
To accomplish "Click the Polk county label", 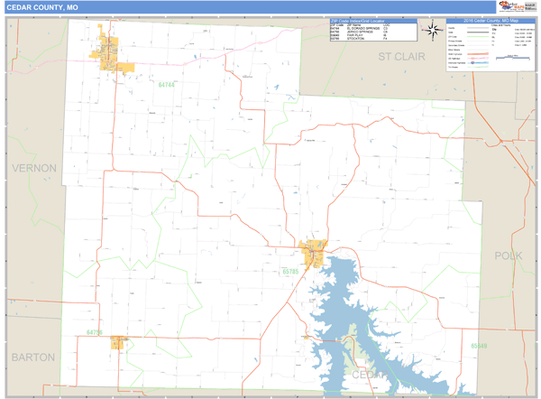I will coord(508,256).
